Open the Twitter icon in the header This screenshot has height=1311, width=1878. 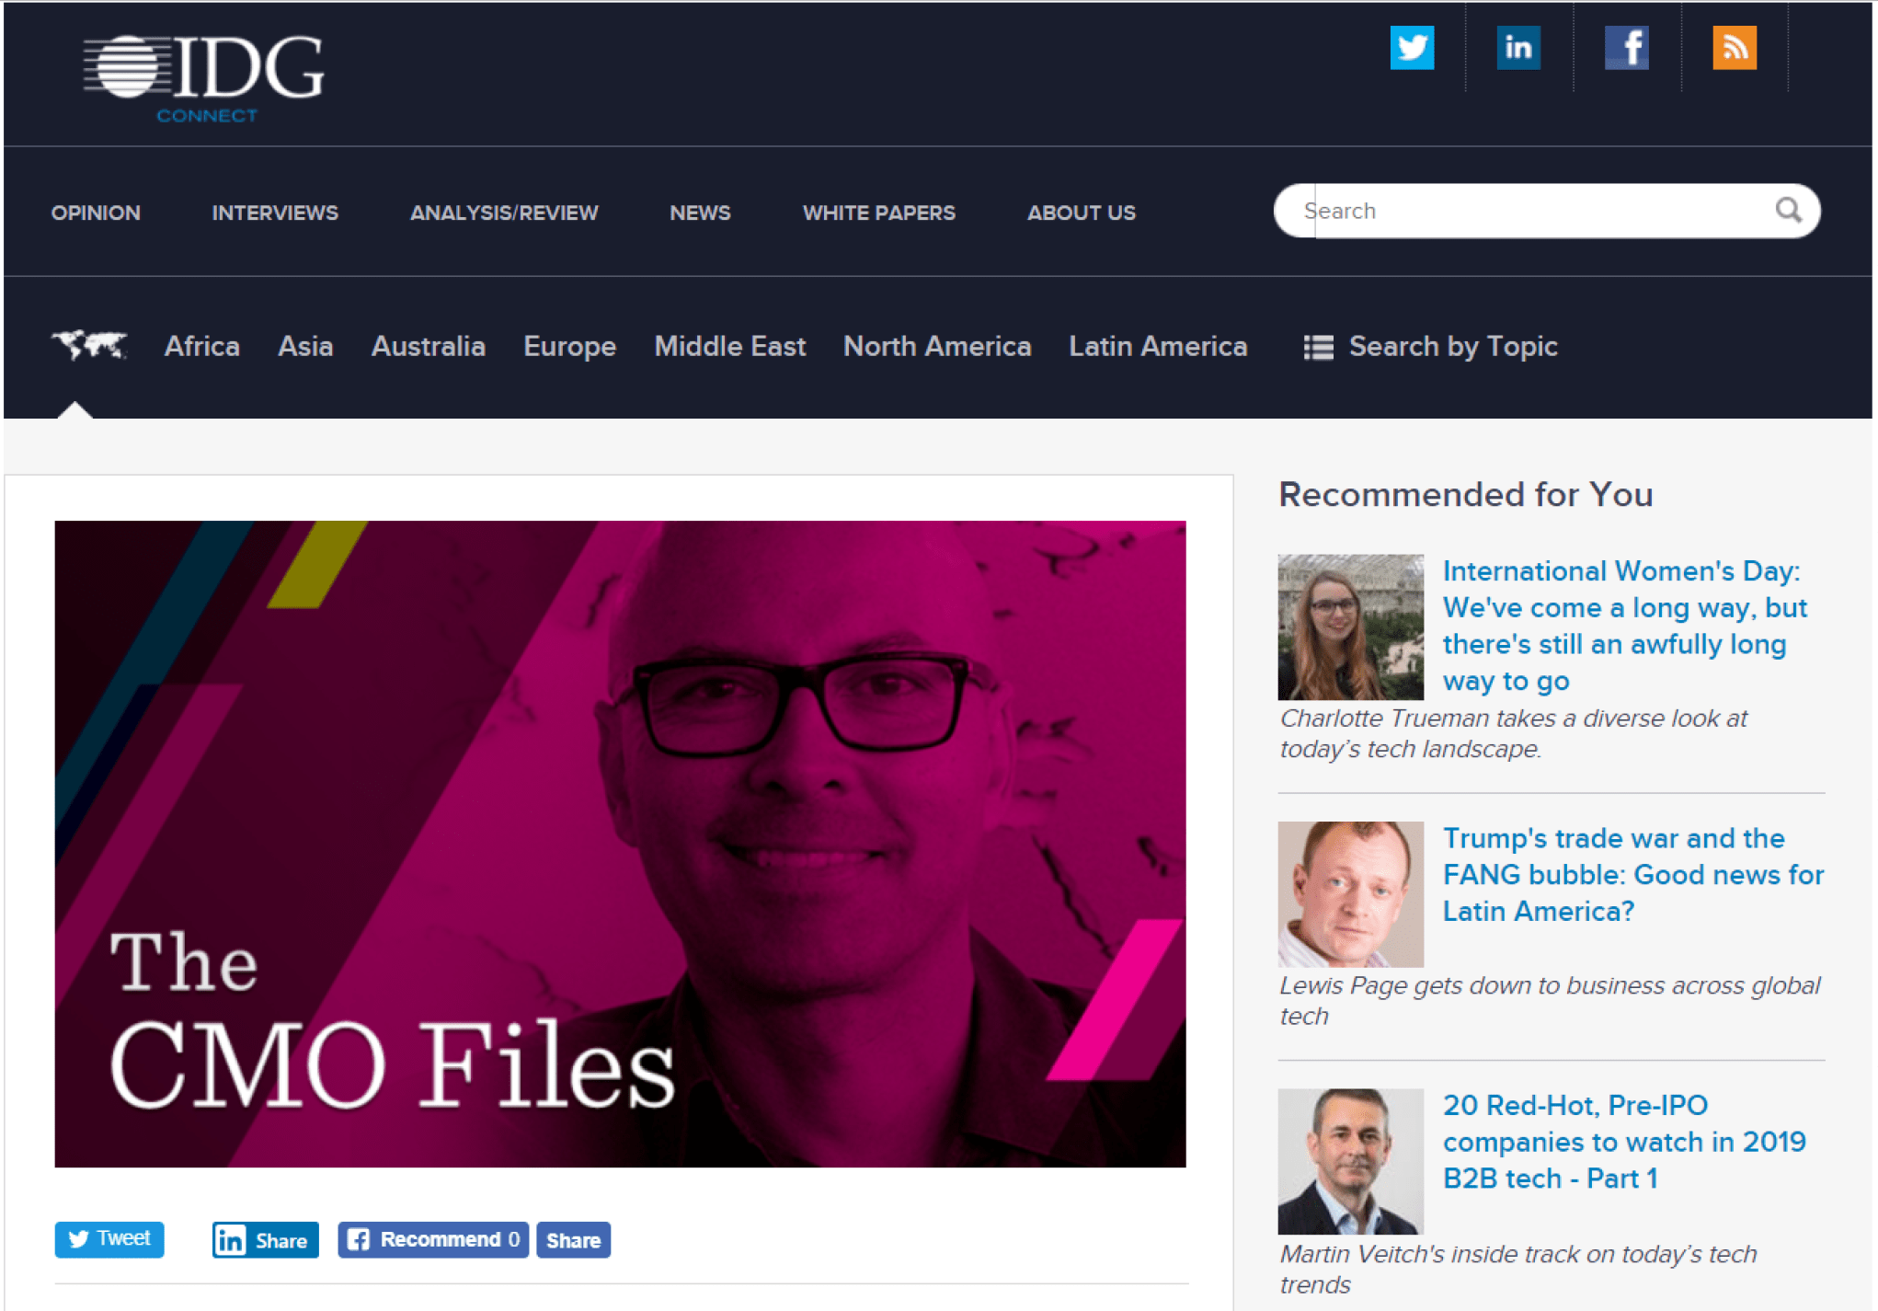pos(1412,48)
